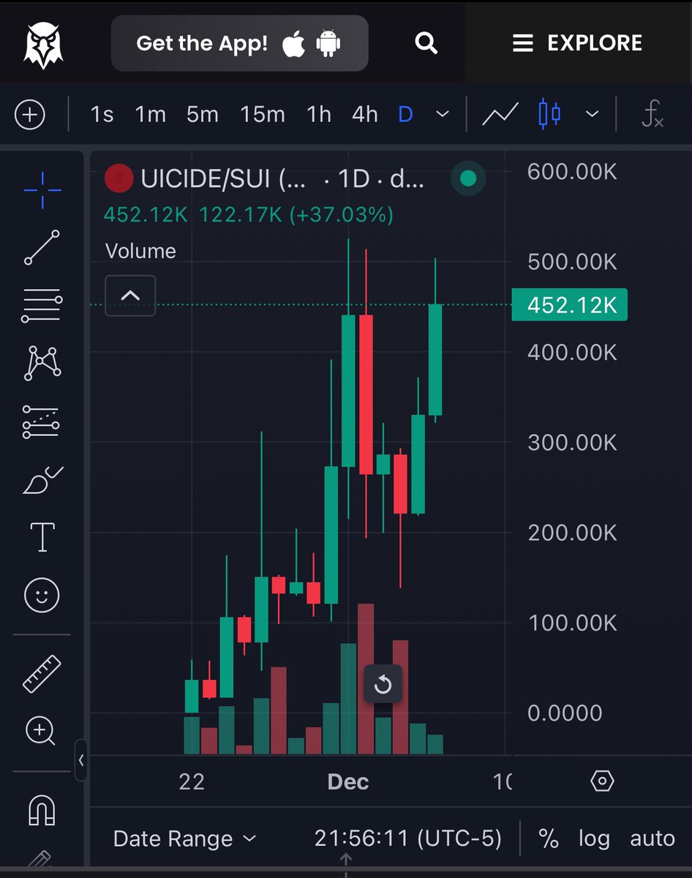Select the crosshair cursor tool

click(x=42, y=190)
